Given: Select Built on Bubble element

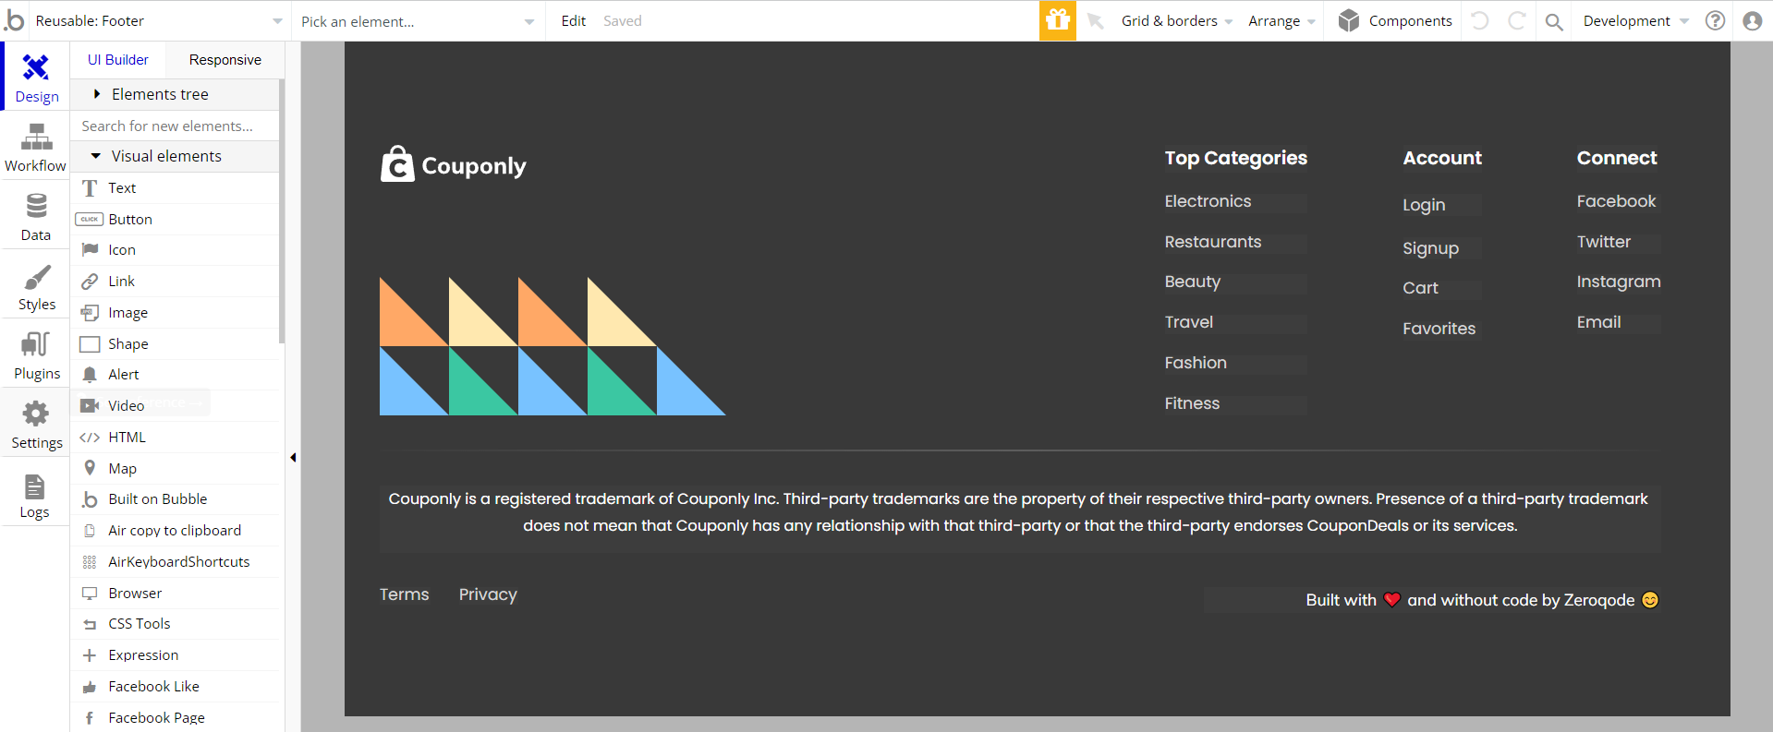Looking at the screenshot, I should click(x=174, y=499).
